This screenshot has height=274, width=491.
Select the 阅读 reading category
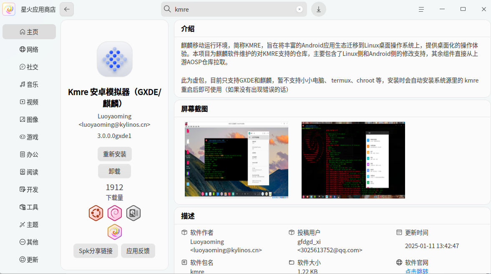pos(29,172)
